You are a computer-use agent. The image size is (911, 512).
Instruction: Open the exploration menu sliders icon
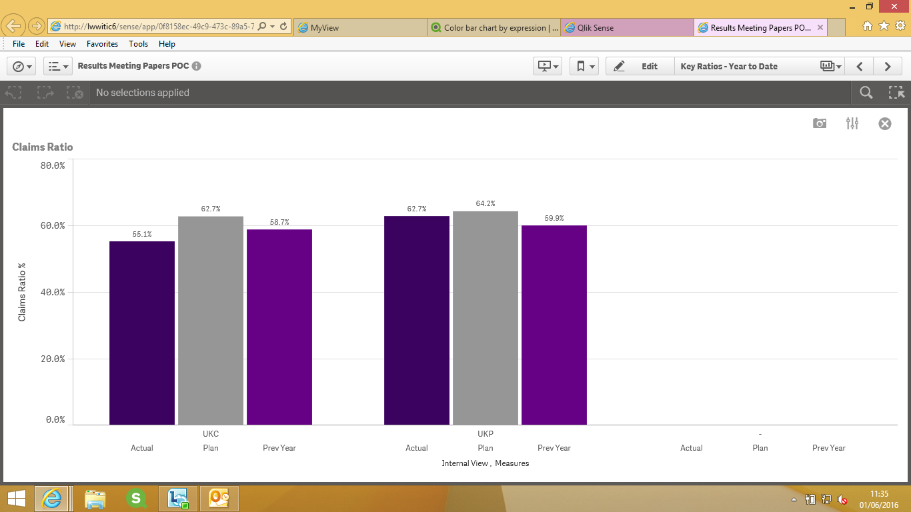coord(852,123)
